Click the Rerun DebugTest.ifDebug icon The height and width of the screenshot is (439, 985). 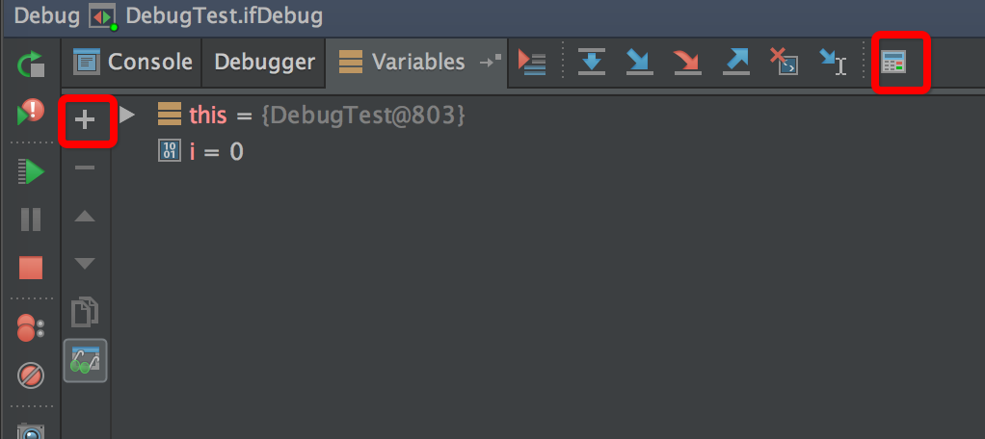(x=30, y=65)
